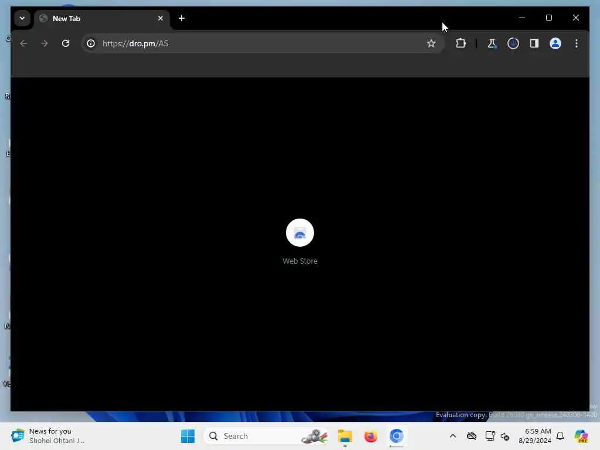Screen dimensions: 600x450
Task: Open the notifications bell
Action: (x=560, y=436)
